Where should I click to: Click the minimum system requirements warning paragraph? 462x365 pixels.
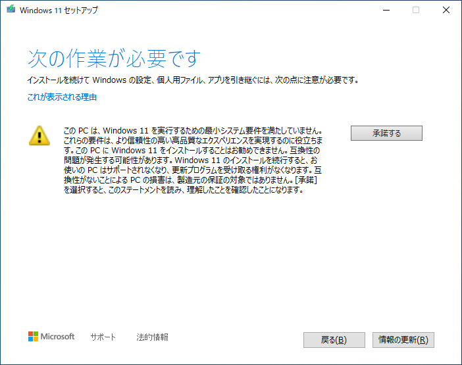(193, 160)
